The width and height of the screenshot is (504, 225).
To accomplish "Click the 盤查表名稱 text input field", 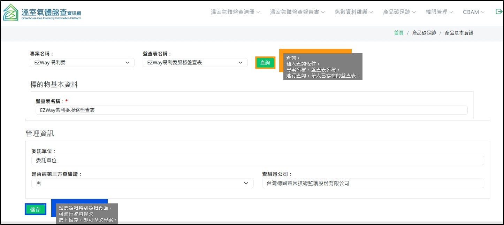I will click(x=251, y=110).
